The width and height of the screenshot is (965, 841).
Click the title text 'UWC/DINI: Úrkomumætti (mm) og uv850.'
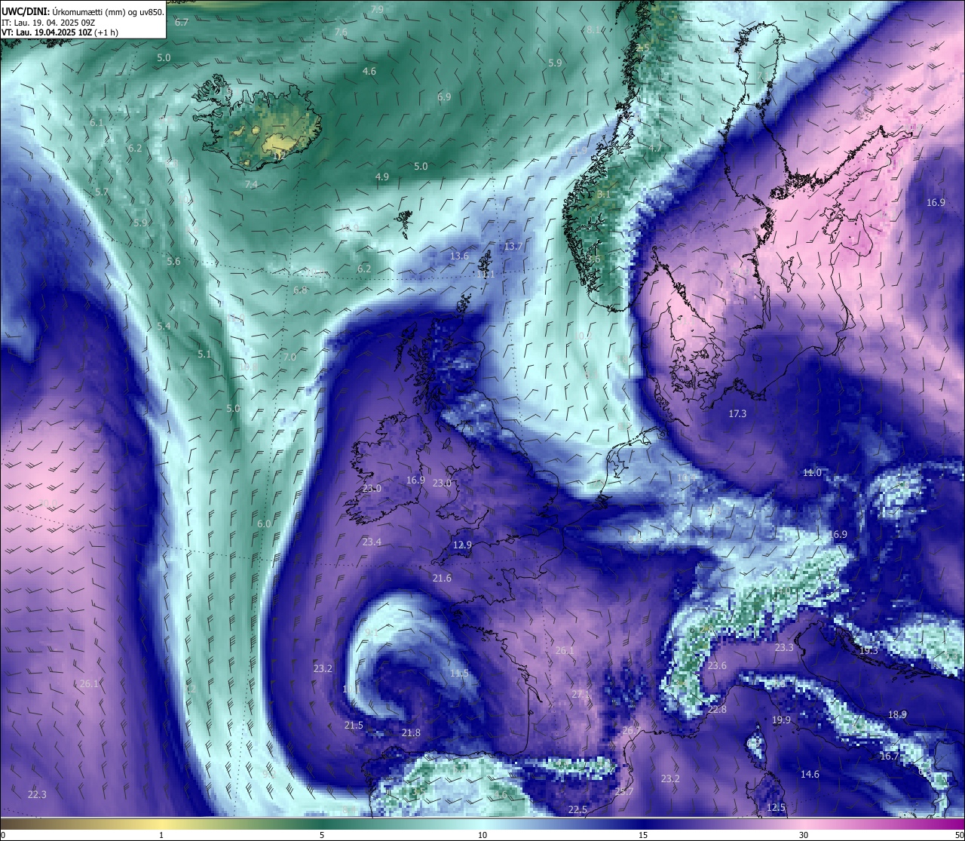[x=83, y=12]
